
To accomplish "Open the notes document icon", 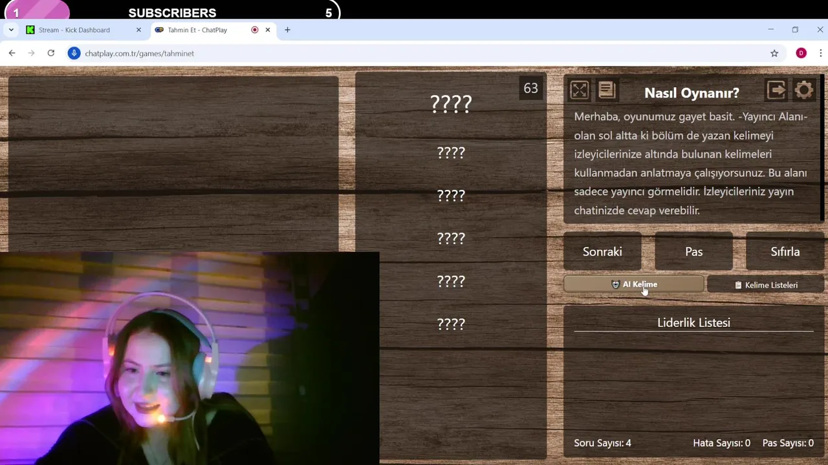I will 607,90.
